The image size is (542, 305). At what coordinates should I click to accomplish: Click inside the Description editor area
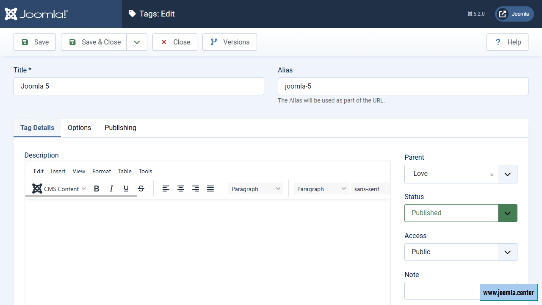(x=207, y=252)
